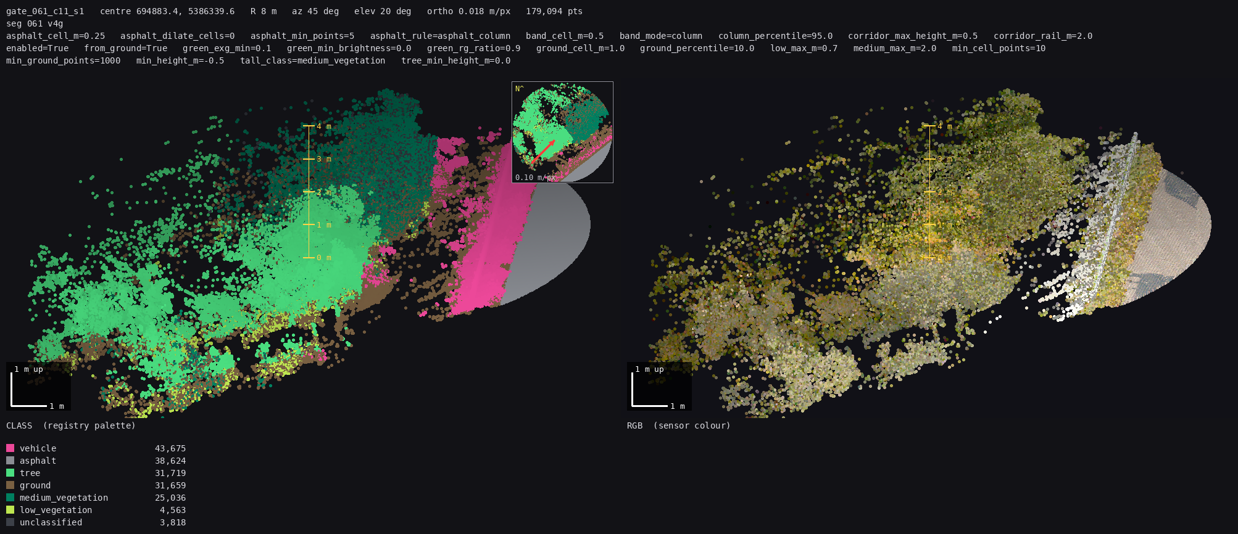Click the red arrow in the minimap
The width and height of the screenshot is (1238, 534).
pyautogui.click(x=542, y=152)
